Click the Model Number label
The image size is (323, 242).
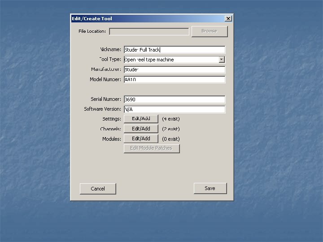(105, 79)
